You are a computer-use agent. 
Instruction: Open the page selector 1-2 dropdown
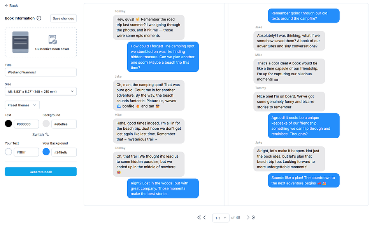pyautogui.click(x=220, y=218)
